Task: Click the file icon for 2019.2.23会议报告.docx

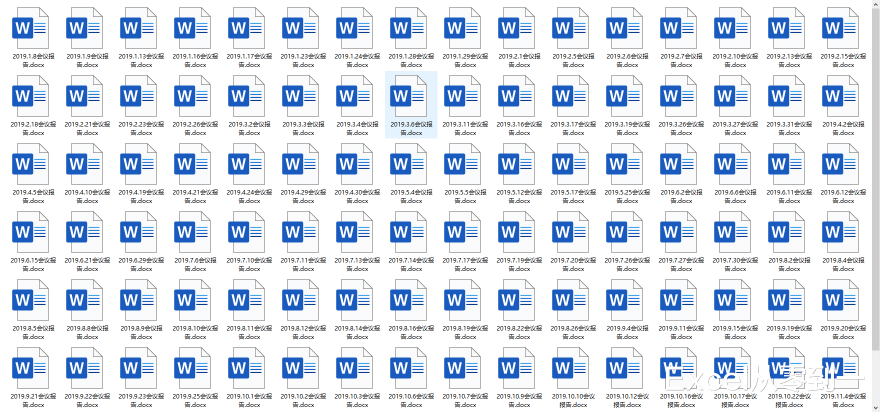Action: 138,96
